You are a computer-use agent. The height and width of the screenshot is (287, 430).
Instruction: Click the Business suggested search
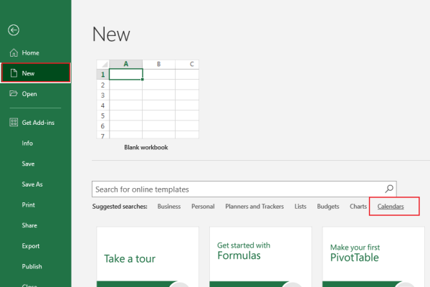[169, 207]
